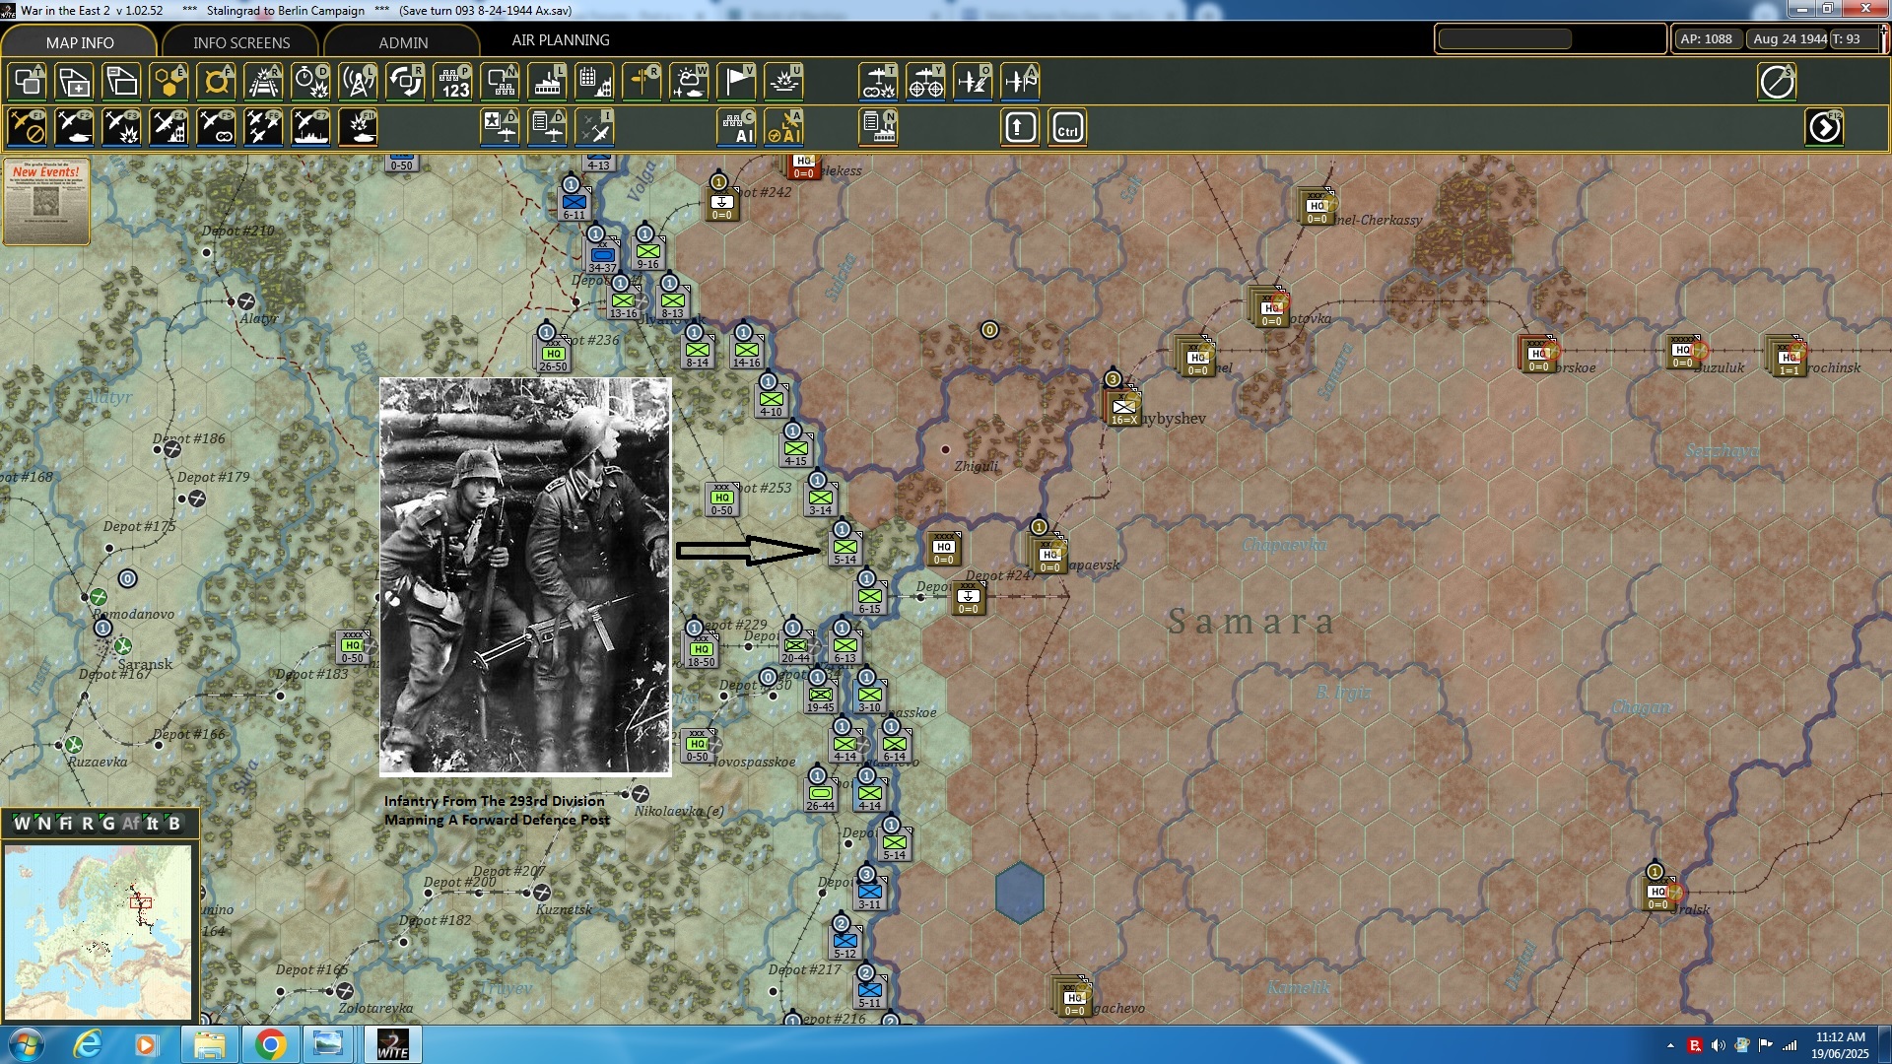Open the New Events newspaper thumbnail

(46, 202)
